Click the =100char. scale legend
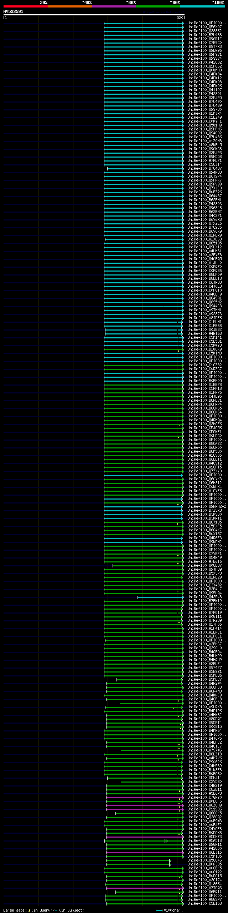Viewport: 228px width, 913px height. 169,910
